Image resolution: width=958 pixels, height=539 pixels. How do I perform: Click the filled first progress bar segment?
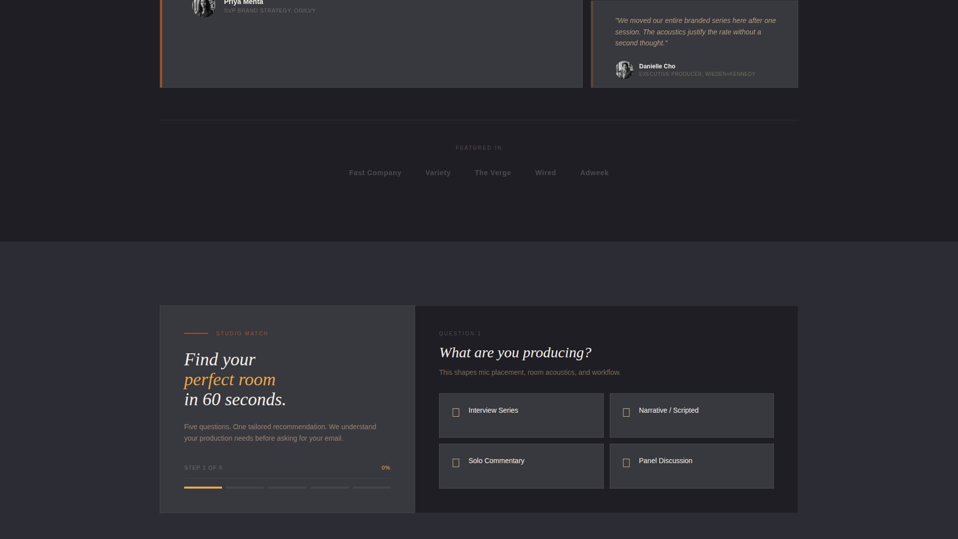coord(203,488)
